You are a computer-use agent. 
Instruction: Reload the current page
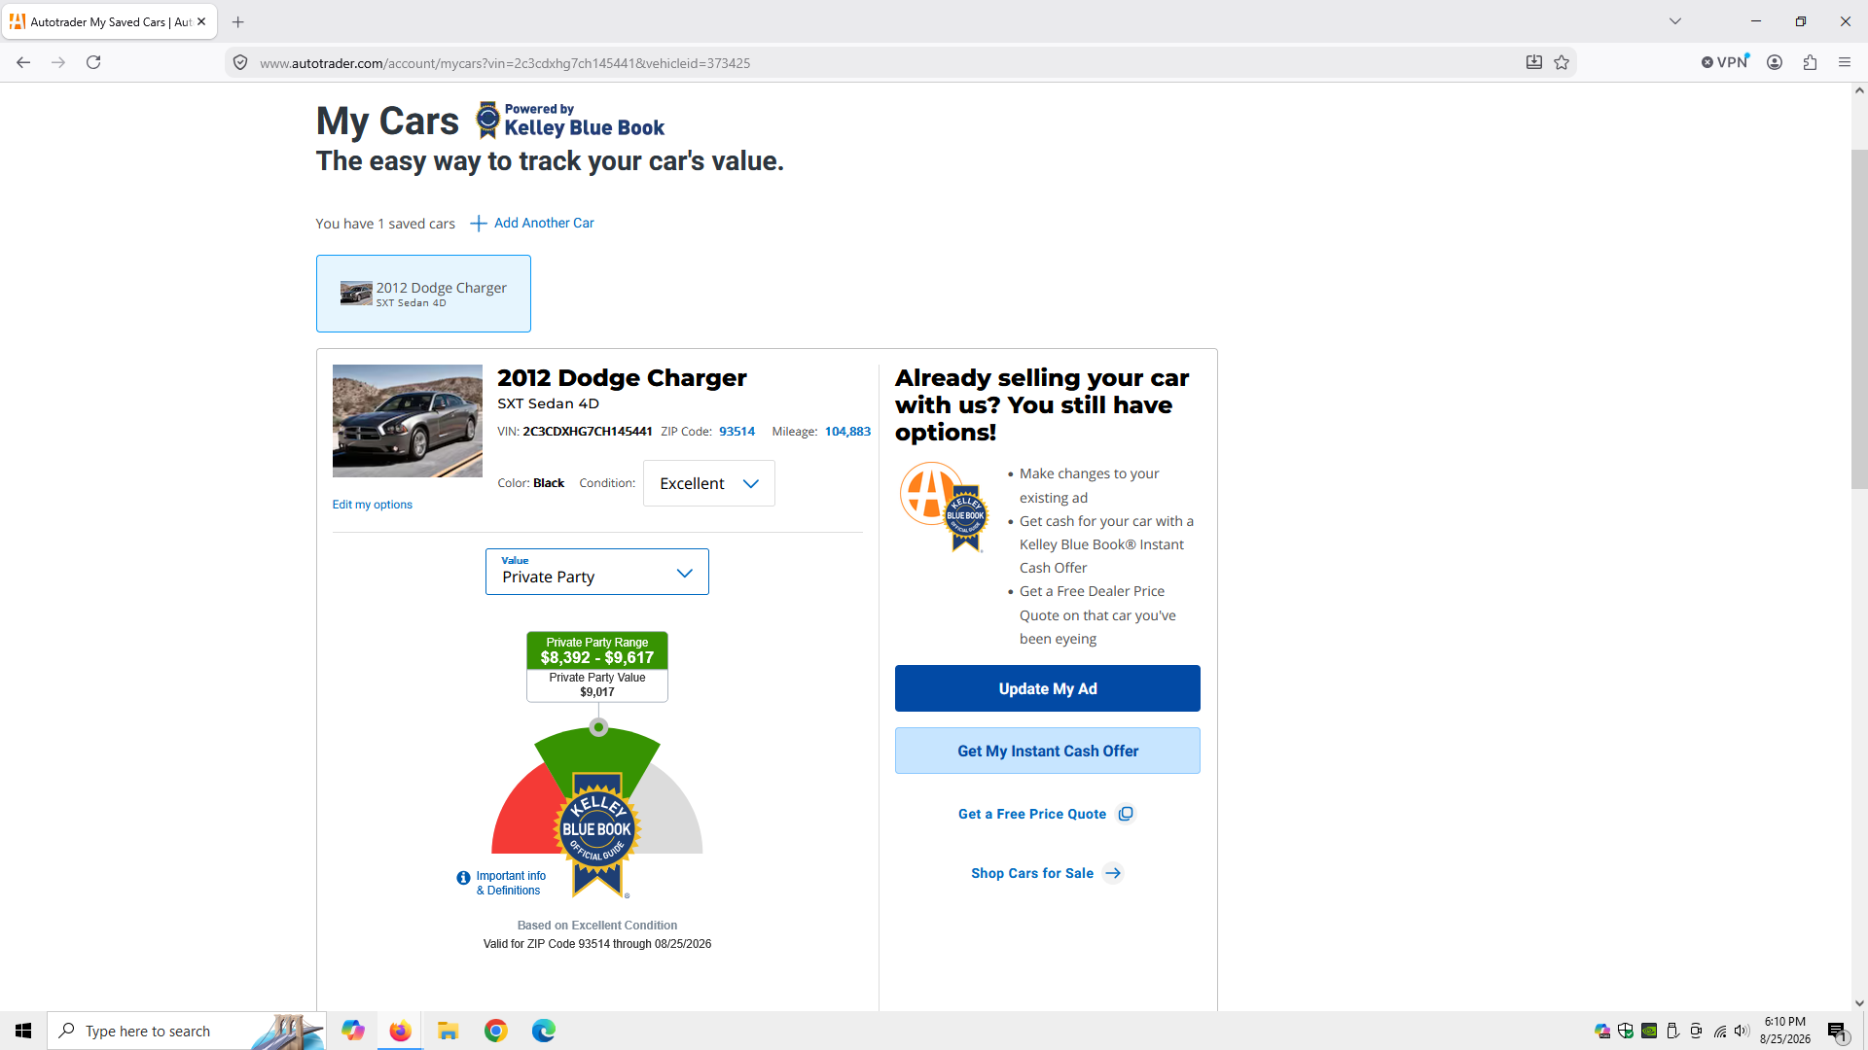click(93, 62)
